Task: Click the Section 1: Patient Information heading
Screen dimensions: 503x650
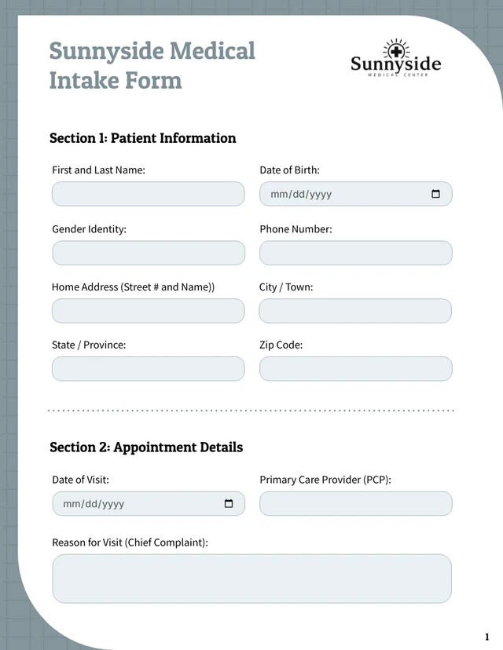Action: [x=142, y=138]
